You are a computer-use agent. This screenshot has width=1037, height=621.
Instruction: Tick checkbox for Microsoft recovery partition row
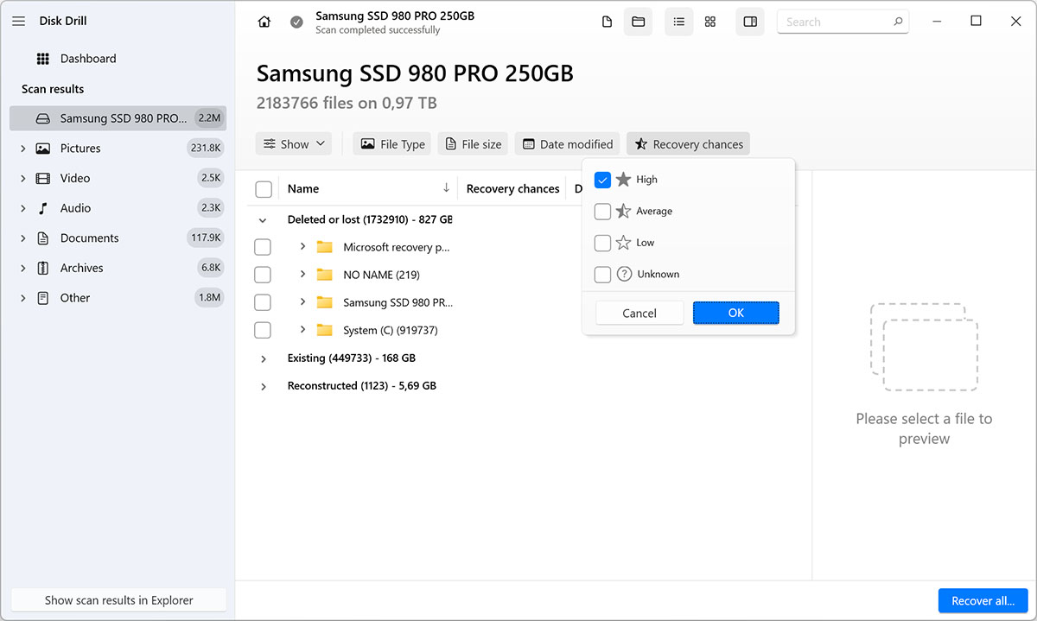coord(263,247)
